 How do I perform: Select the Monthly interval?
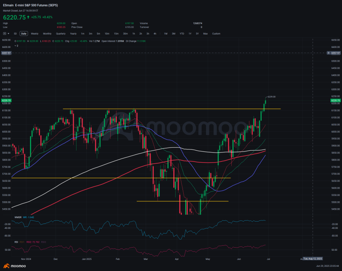click(x=47, y=33)
